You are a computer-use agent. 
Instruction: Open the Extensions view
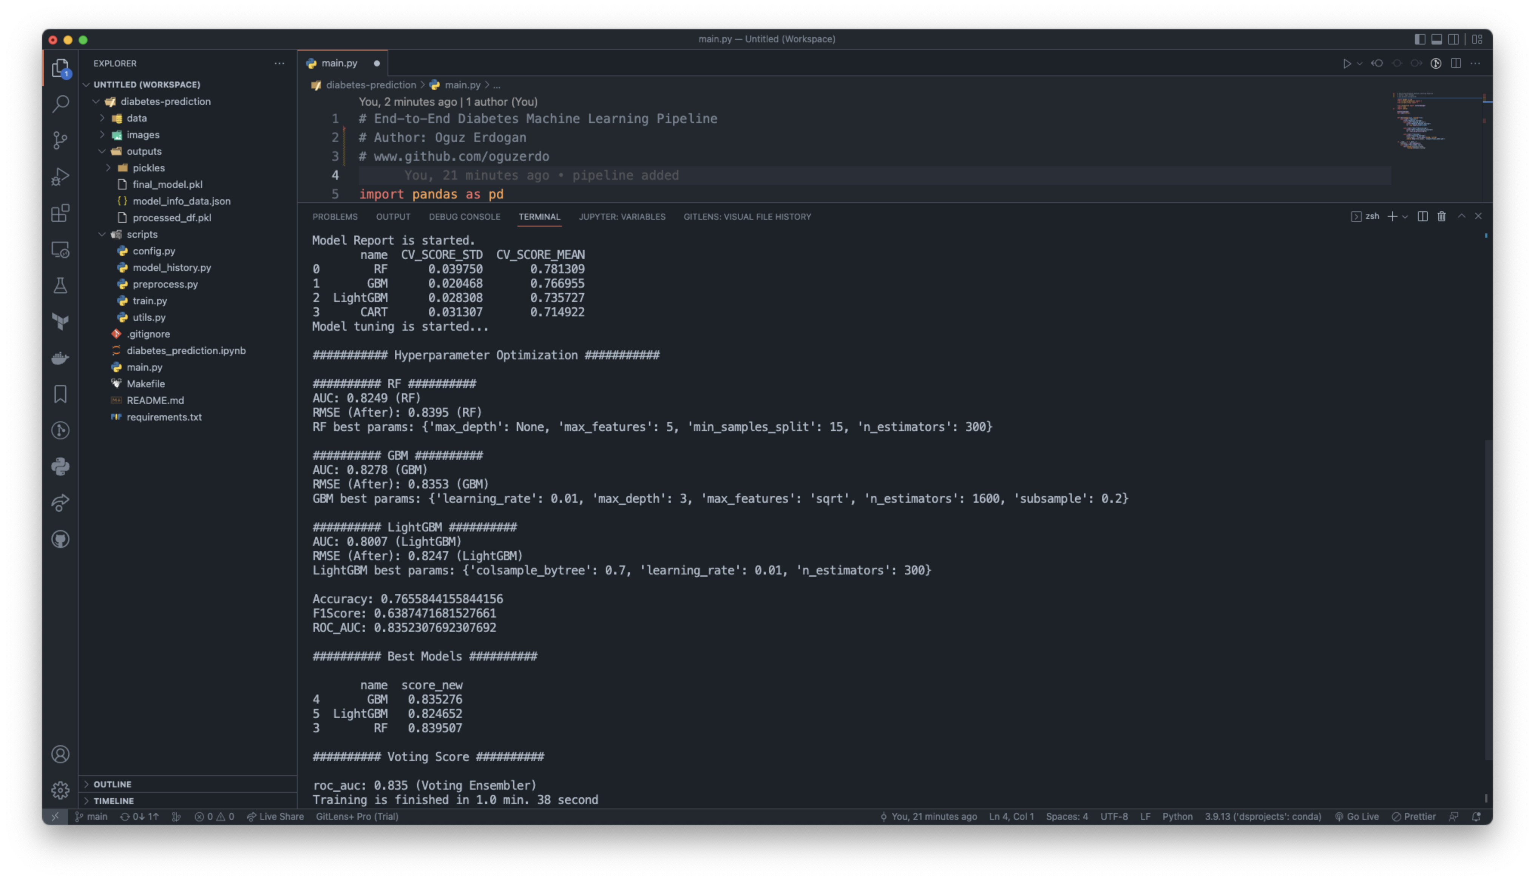(x=60, y=213)
